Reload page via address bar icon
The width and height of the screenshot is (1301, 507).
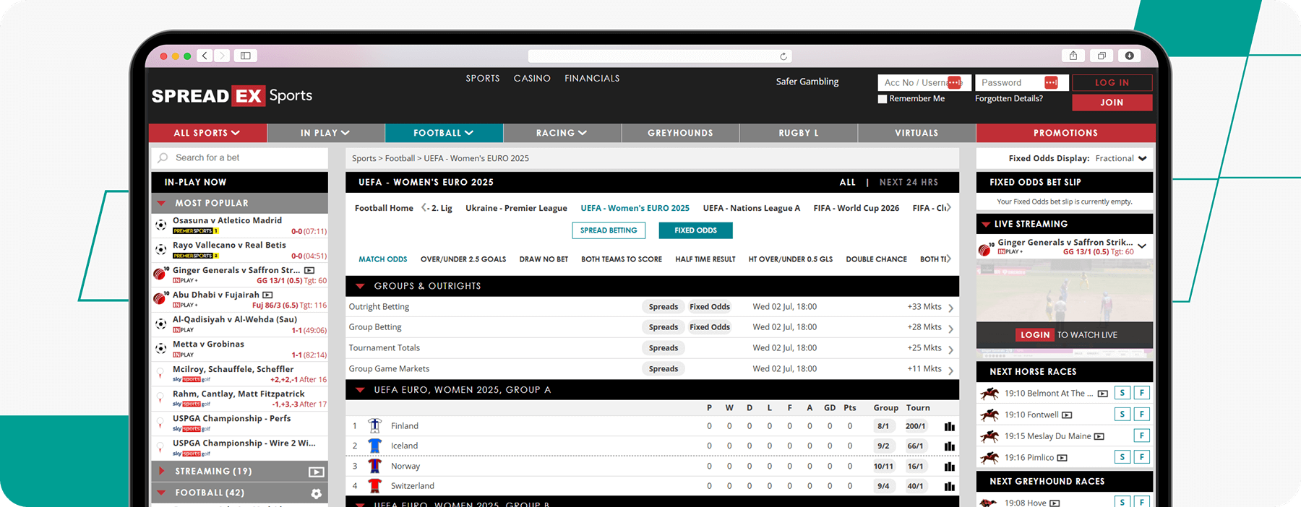[x=783, y=56]
